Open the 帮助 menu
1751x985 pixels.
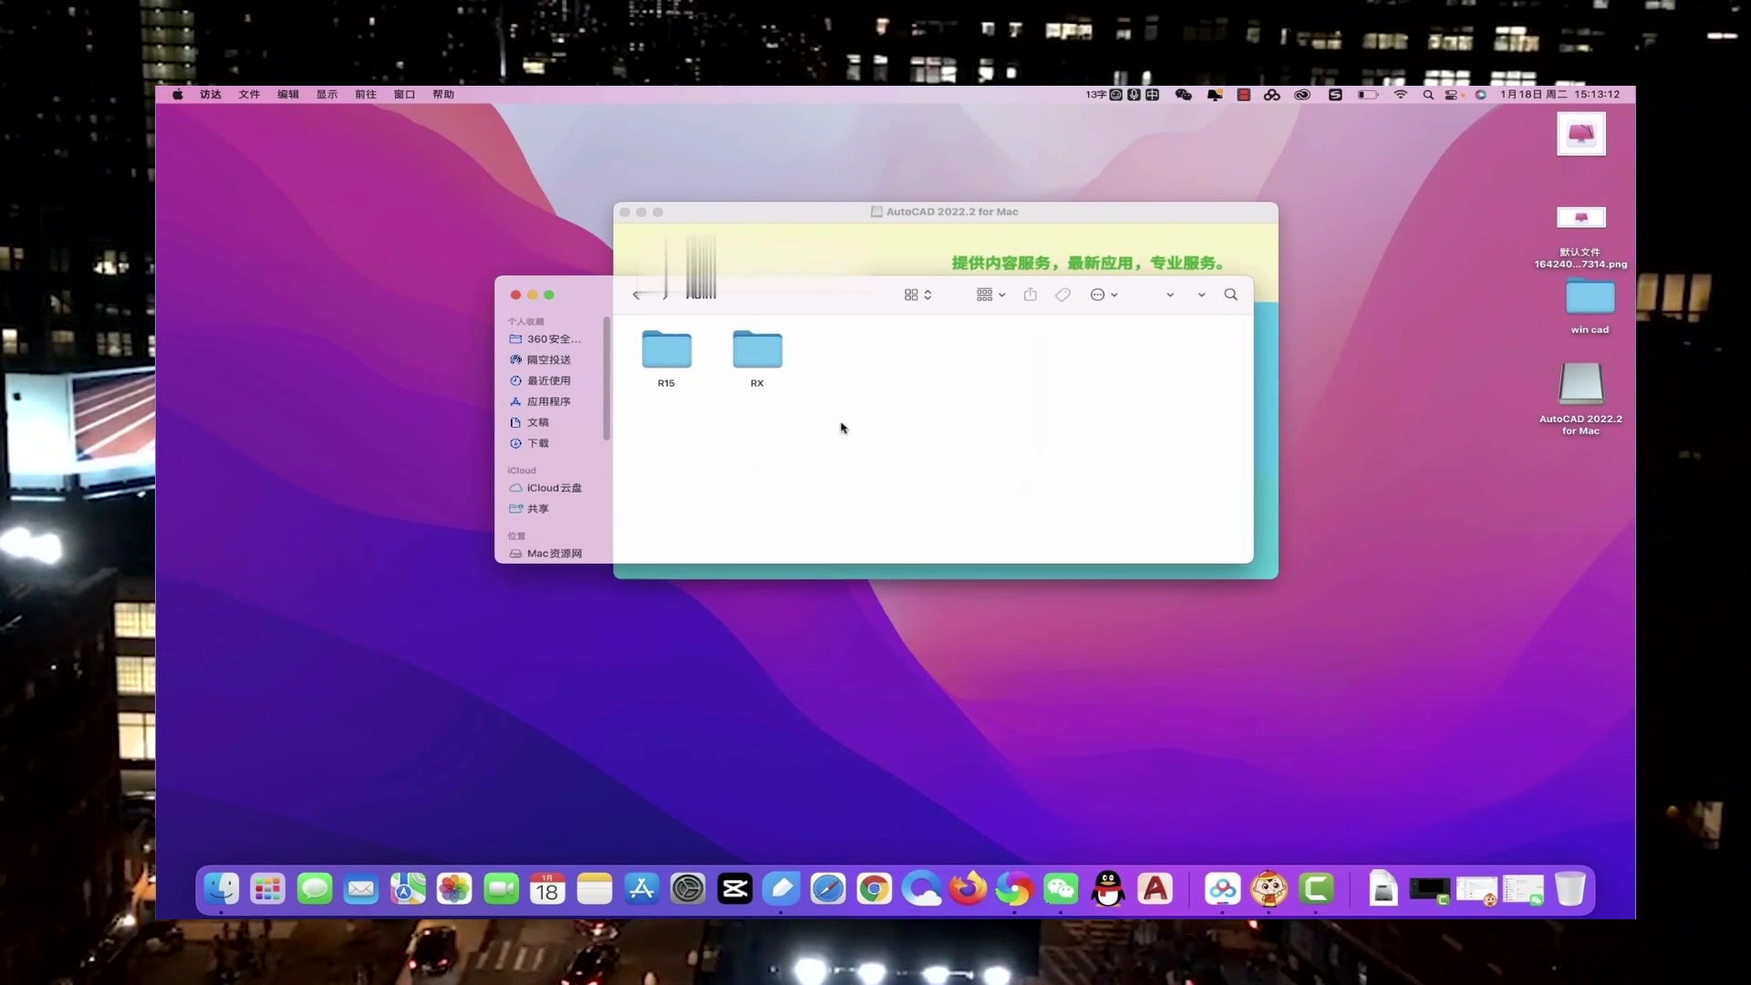443,95
